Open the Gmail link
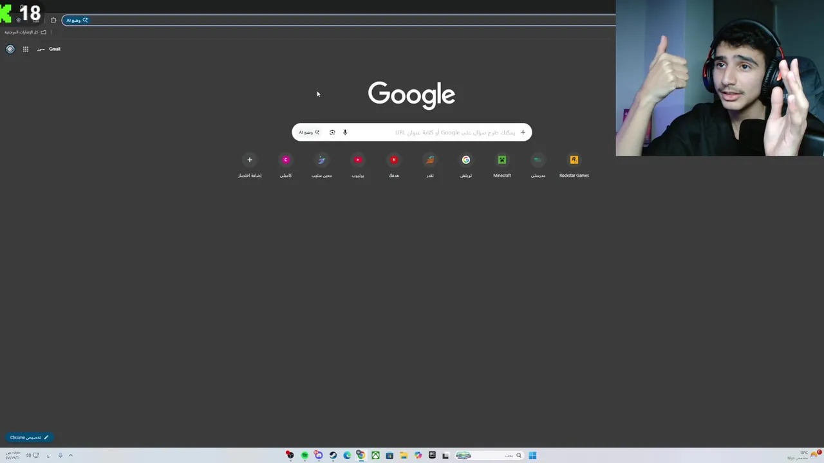824x463 pixels. click(55, 49)
